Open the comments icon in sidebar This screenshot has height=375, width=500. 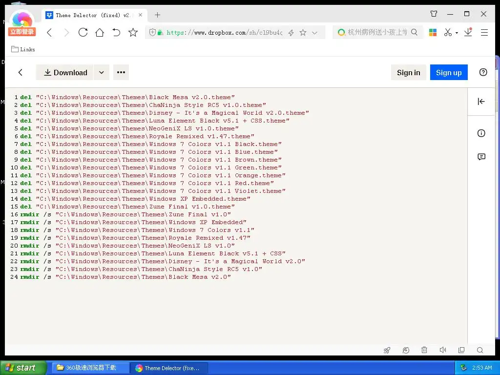[481, 157]
